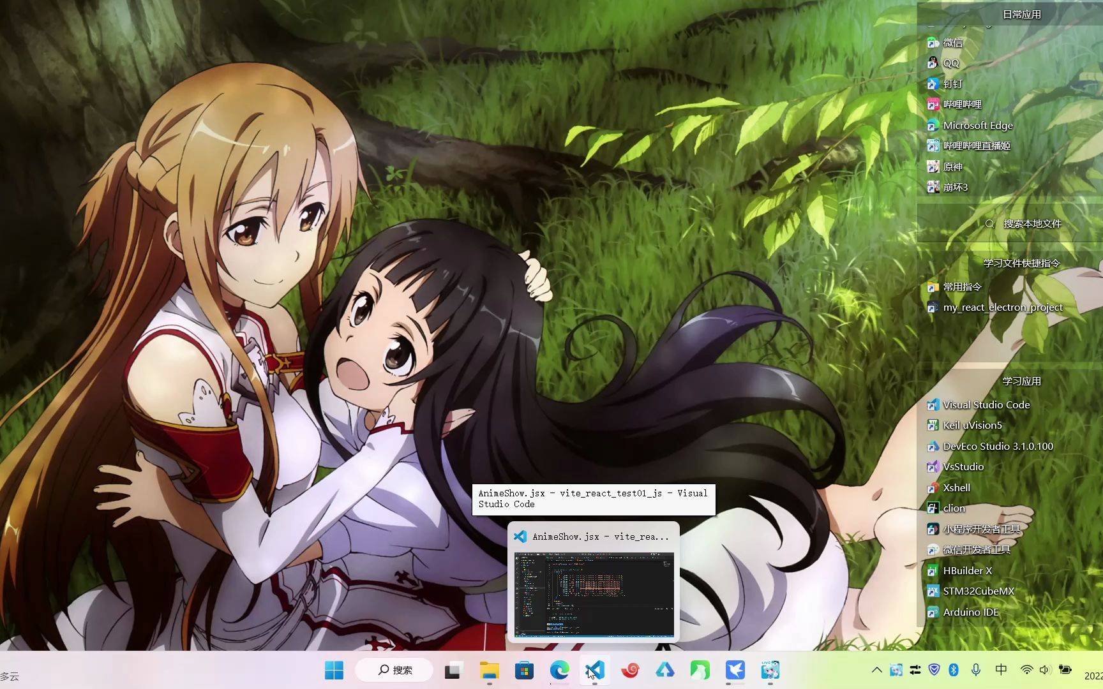
Task: Launch Xshell shortcut
Action: coord(948,488)
